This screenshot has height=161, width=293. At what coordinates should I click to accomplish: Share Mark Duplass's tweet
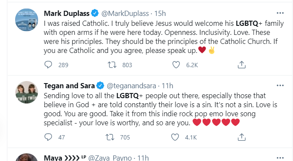pyautogui.click(x=241, y=65)
